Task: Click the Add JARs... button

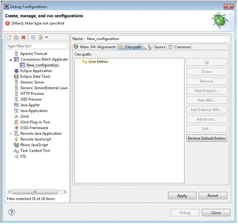Action: 207,100
